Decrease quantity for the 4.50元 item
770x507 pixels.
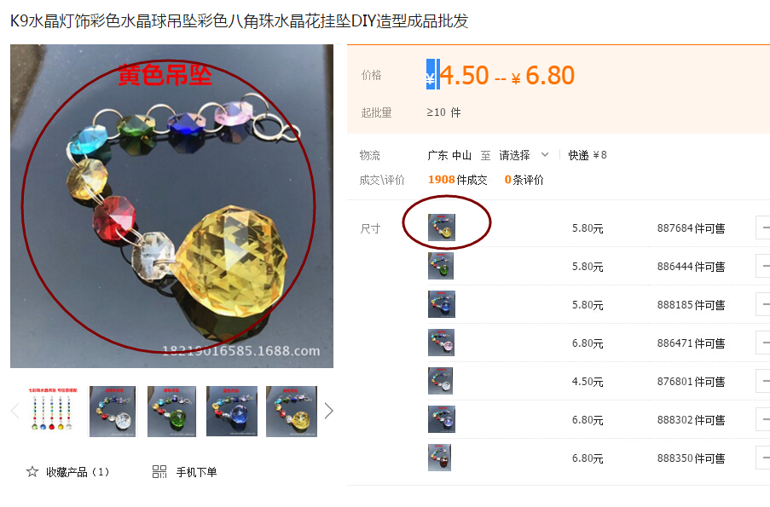pos(763,382)
